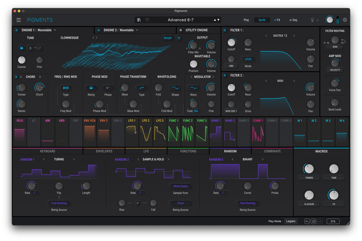Click the preset name Advanced 8-7
The image size is (362, 241).
point(181,20)
